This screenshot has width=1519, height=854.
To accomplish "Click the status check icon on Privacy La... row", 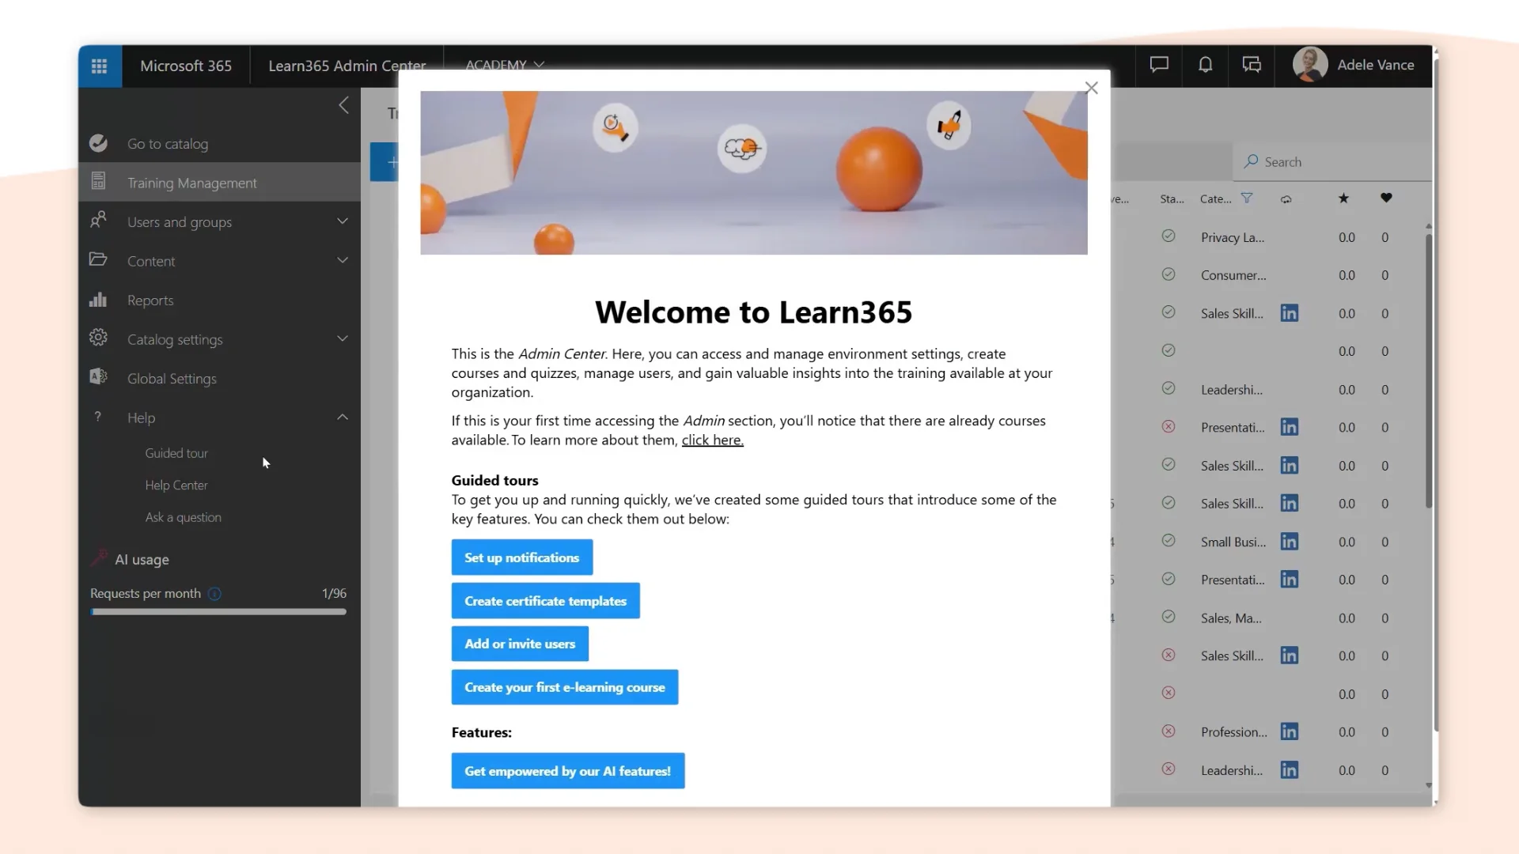I will pos(1169,236).
